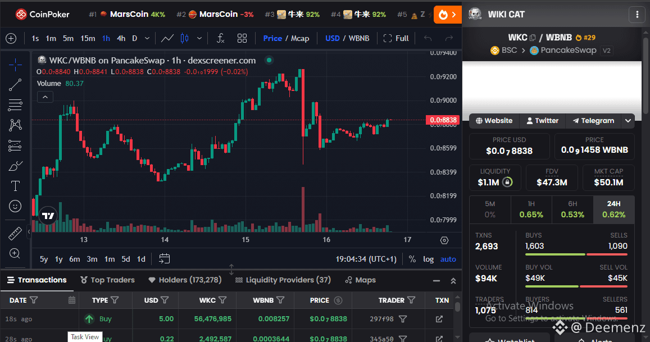Expand the transactions panel upward
This screenshot has width=650, height=342.
pyautogui.click(x=453, y=281)
